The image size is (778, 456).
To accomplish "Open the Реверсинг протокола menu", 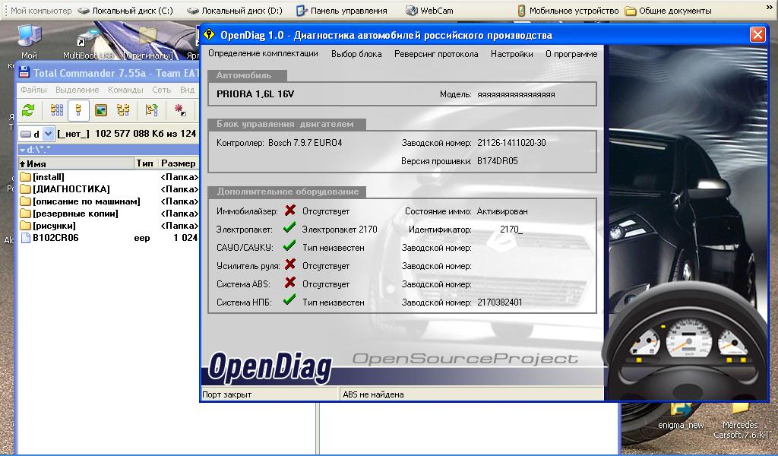I will (x=436, y=54).
